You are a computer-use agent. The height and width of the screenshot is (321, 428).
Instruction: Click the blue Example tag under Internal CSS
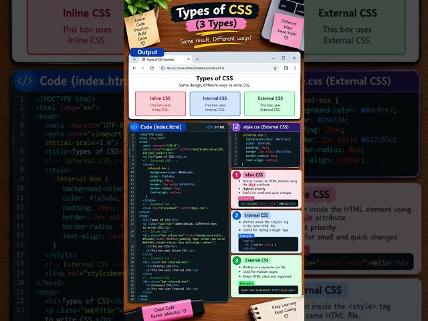pyautogui.click(x=246, y=236)
